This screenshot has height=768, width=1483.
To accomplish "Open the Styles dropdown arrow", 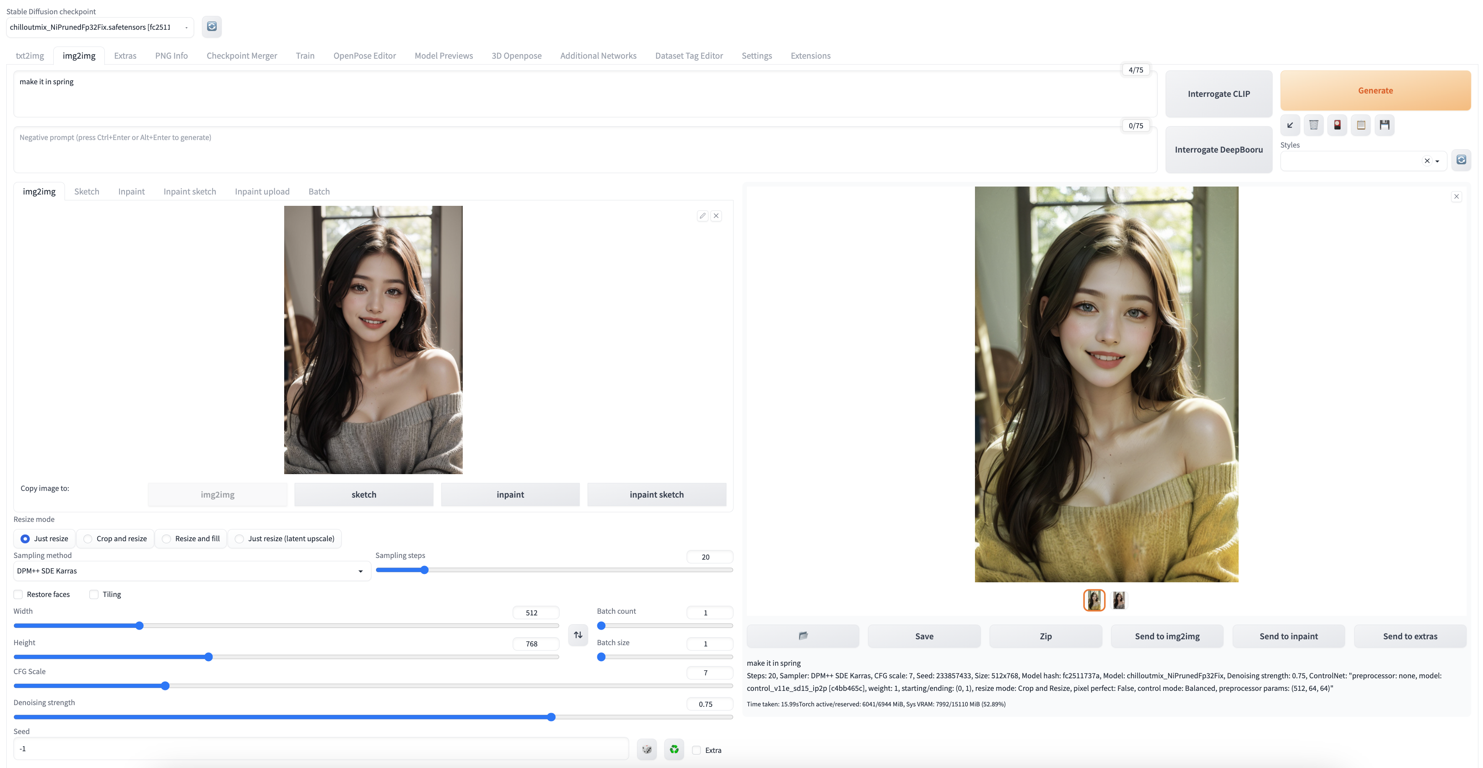I will [x=1437, y=161].
